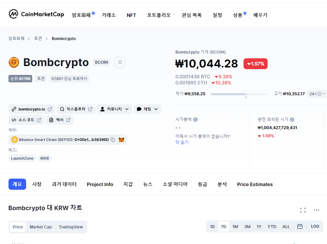Open the 익스플로러 explorer link
The height and width of the screenshot is (244, 327).
76,109
